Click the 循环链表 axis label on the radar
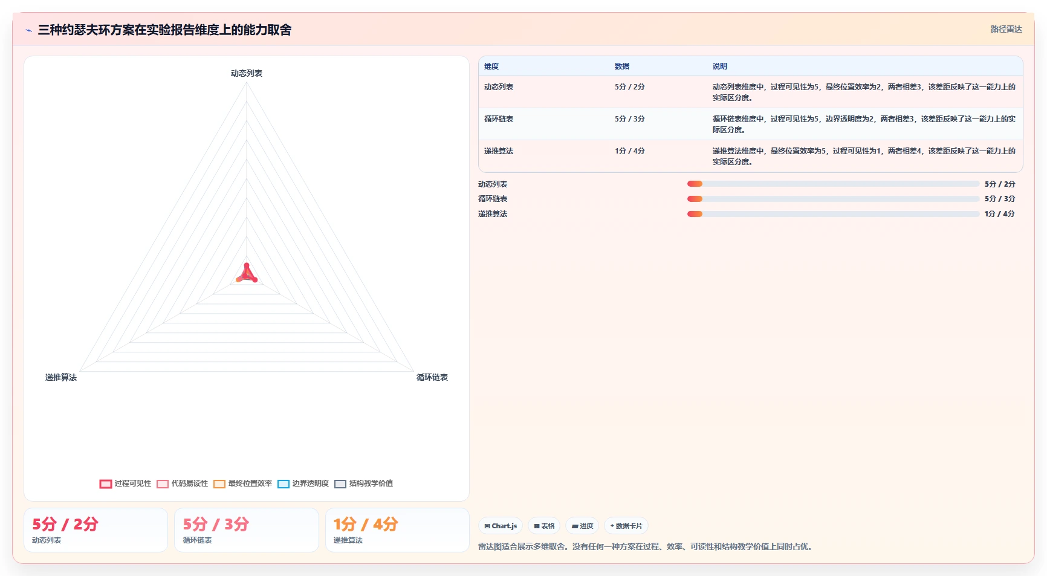Image resolution: width=1047 pixels, height=576 pixels. [x=432, y=377]
